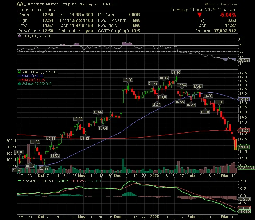Viewport: 255px width, 220px height.
Task: Click the StockCharts.com attribution link
Action: tap(221, 4)
